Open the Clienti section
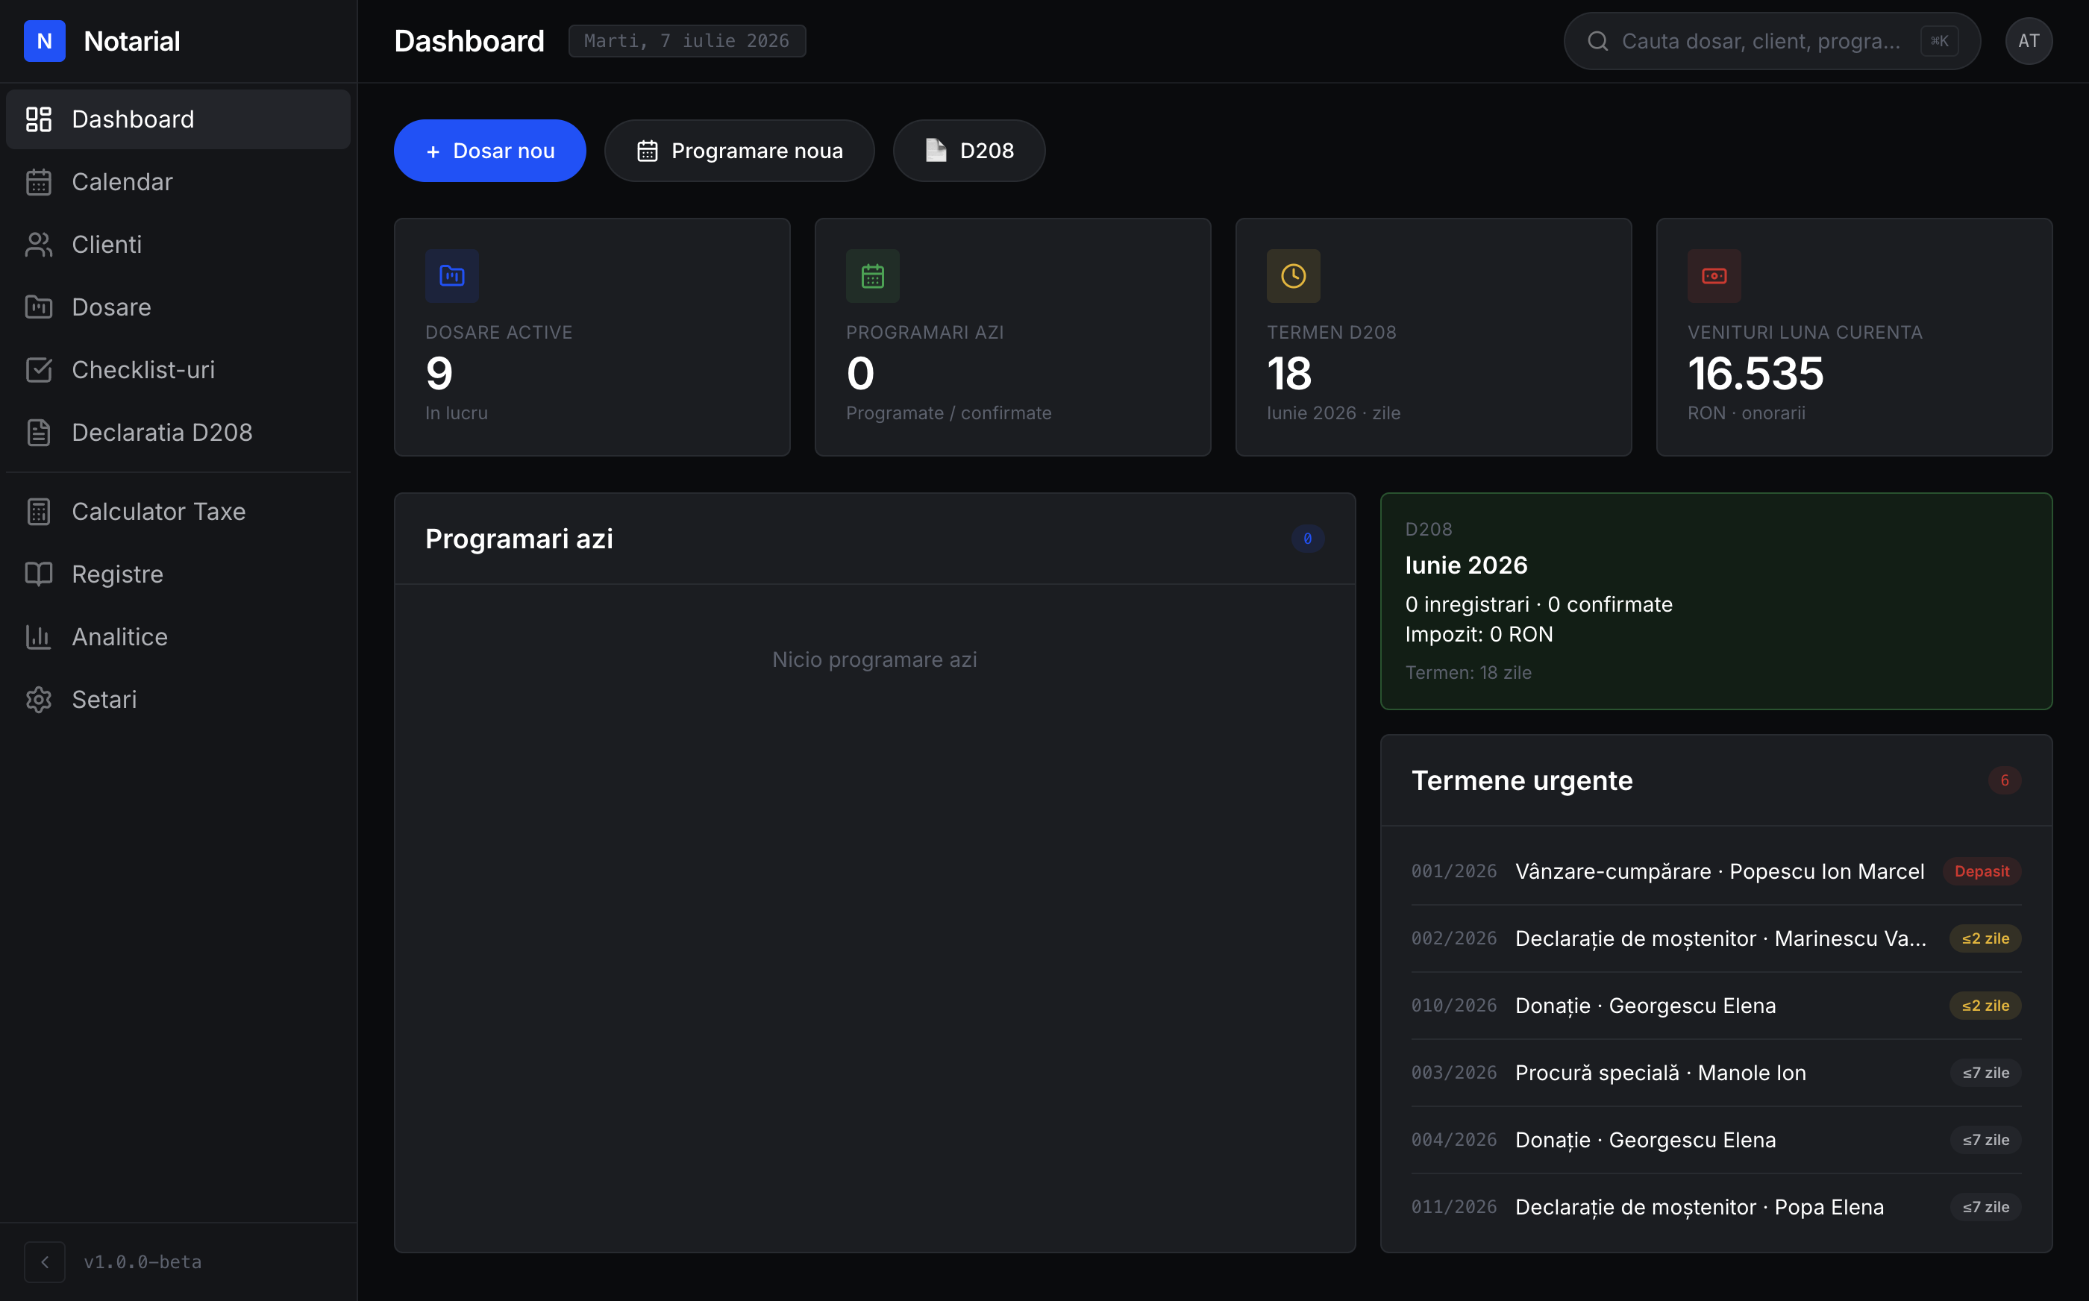 tap(178, 245)
